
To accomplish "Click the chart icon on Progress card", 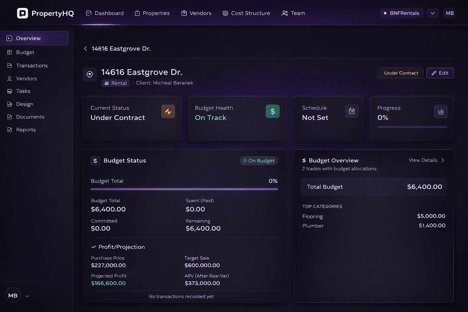I will tap(441, 111).
